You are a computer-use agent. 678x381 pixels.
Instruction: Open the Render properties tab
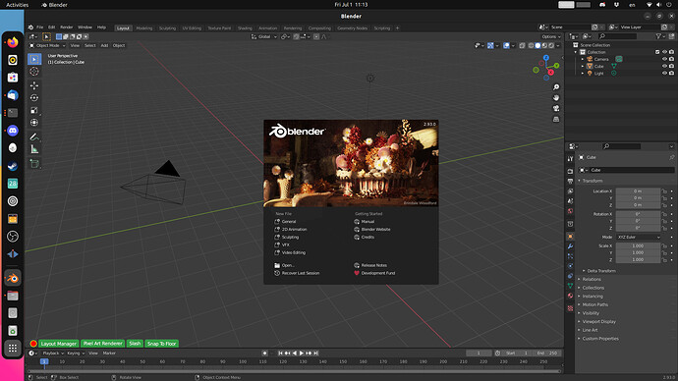click(570, 172)
